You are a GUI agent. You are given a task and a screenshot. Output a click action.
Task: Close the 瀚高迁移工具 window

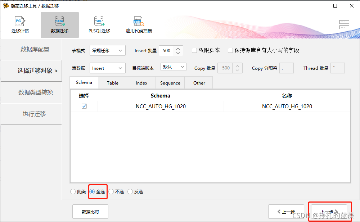351,6
